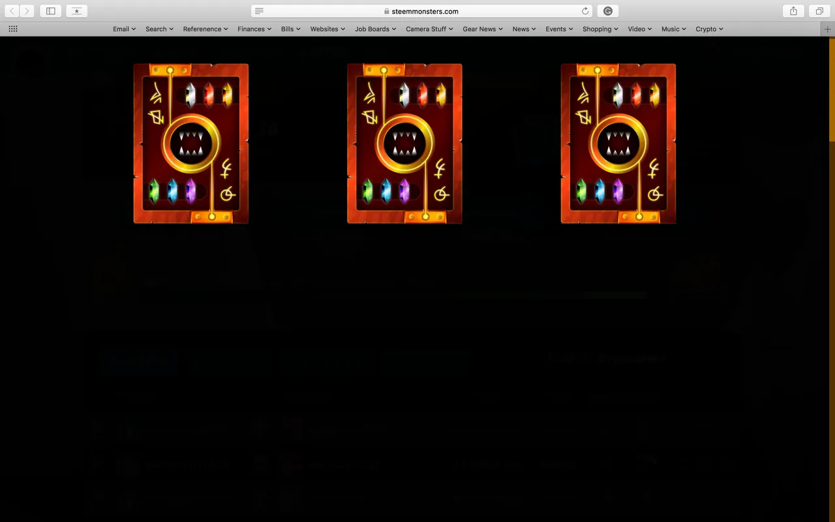Open the Events bookmarks folder
Image resolution: width=835 pixels, height=522 pixels.
(559, 29)
